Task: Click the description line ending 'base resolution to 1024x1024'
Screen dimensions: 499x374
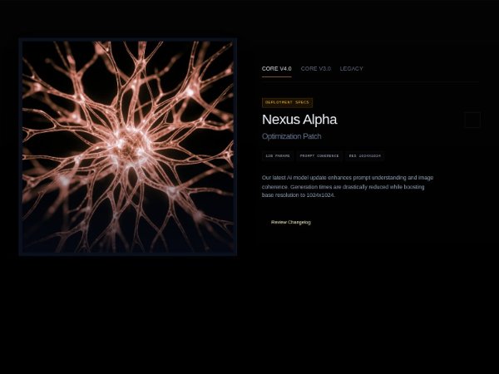Action: click(x=298, y=195)
